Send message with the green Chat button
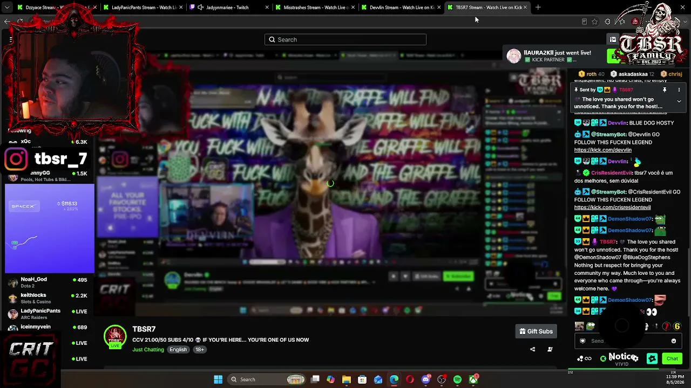The image size is (691, 388). pyautogui.click(x=672, y=358)
